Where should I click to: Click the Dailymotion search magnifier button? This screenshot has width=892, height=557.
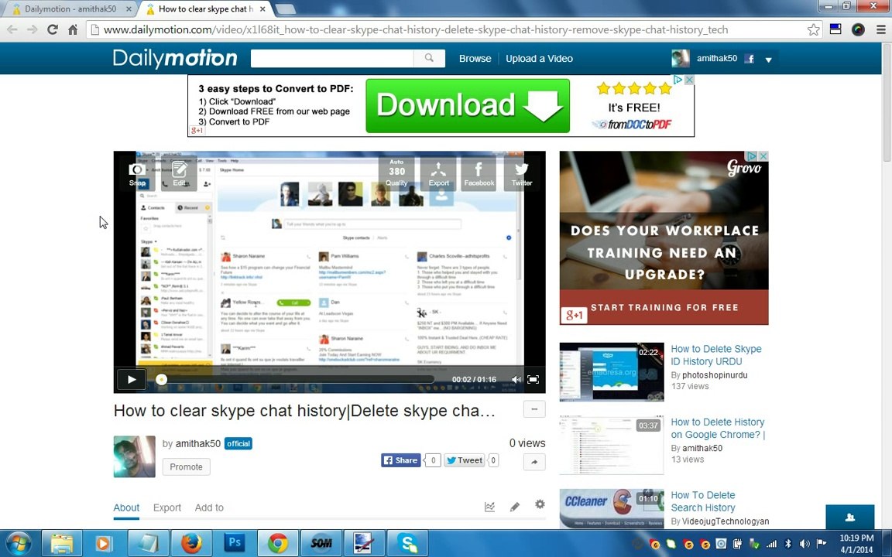[429, 58]
